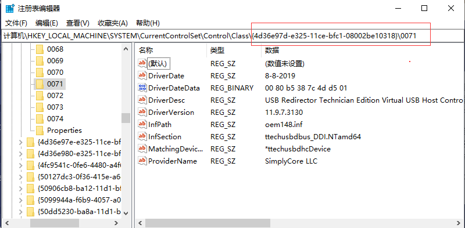The image size is (465, 228).
Task: Click the (默认) string value icon
Action: pos(142,63)
